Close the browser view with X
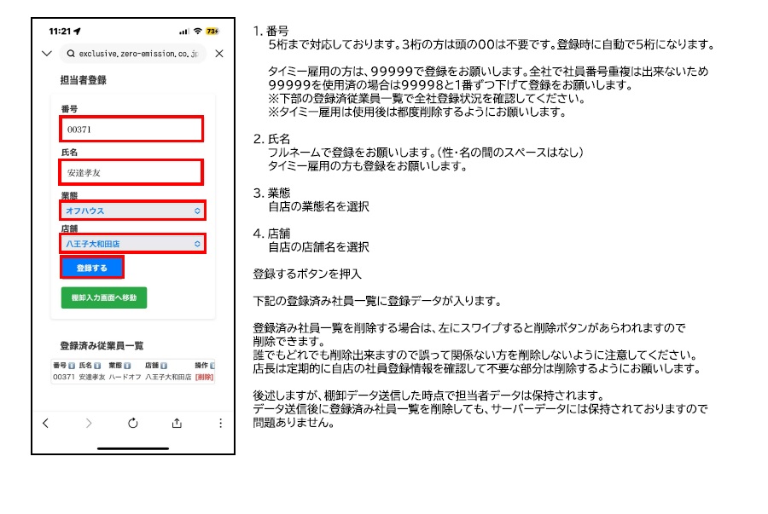This screenshot has height=514, width=768. [219, 54]
